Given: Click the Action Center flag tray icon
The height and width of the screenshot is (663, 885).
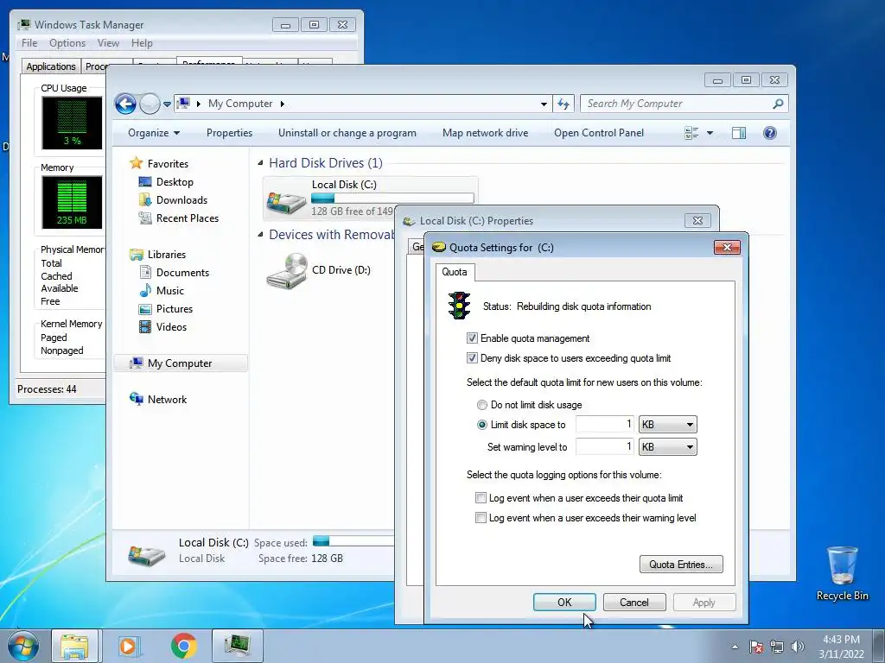Looking at the screenshot, I should 756,647.
